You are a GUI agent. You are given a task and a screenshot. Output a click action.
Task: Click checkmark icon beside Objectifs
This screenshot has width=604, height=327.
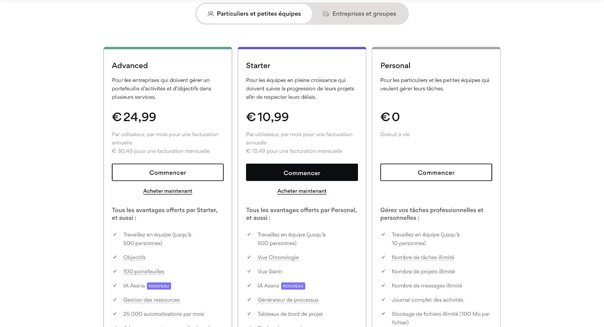point(115,257)
